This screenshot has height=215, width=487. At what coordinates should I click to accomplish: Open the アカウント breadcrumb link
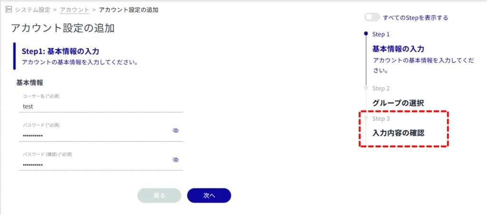tap(74, 9)
